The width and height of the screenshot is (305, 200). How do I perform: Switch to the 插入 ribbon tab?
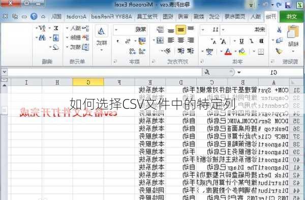256,17
